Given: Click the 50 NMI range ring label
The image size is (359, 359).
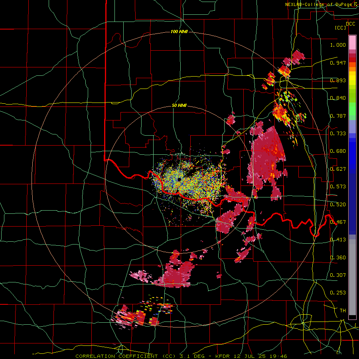Looking at the screenshot, I should click(179, 106).
